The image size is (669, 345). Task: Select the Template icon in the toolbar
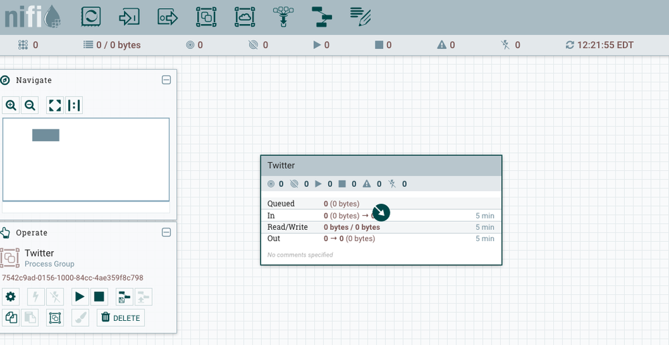coord(323,17)
